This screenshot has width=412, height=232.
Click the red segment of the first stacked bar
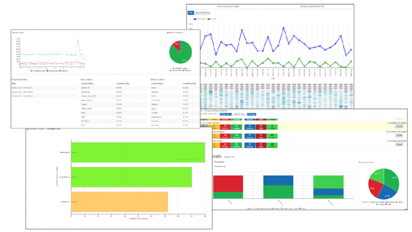[228, 184]
